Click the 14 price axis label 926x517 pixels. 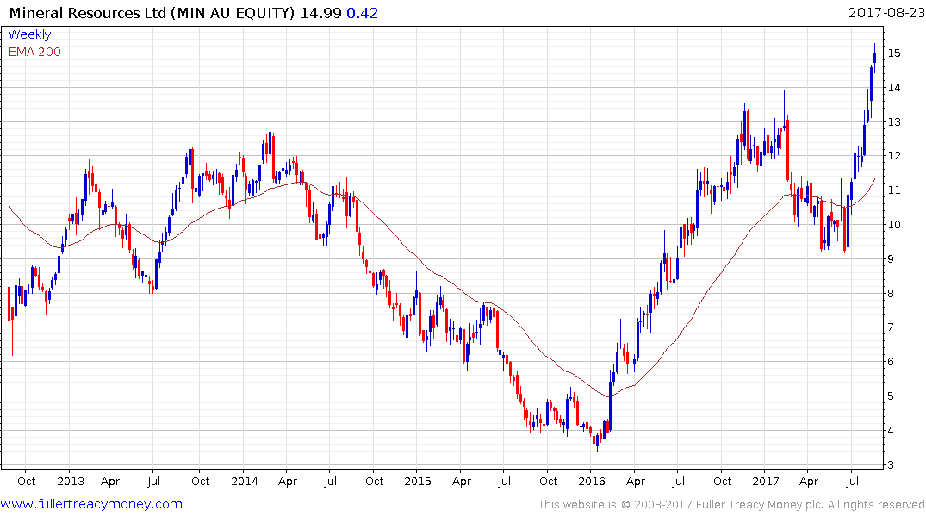coord(894,87)
